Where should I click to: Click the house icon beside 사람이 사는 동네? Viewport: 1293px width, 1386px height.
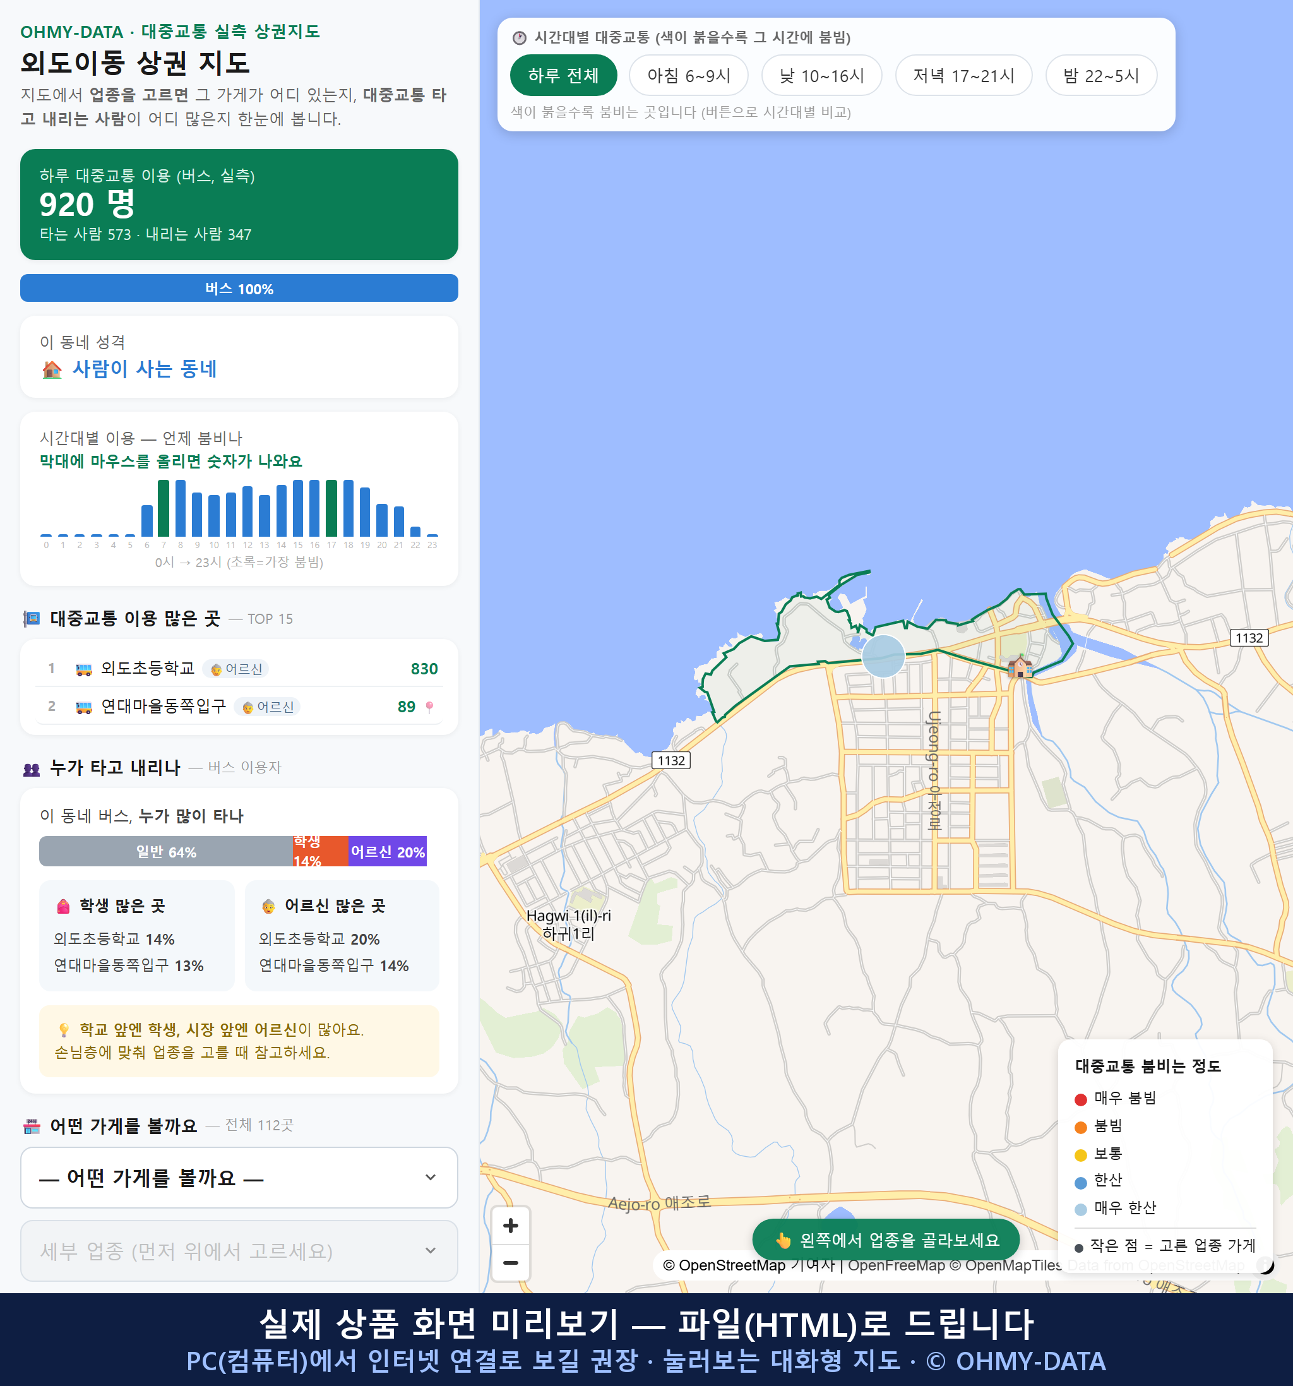52,369
